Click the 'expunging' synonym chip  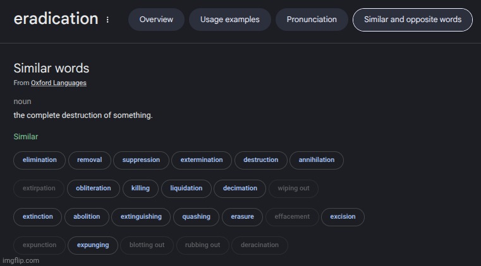pos(93,245)
